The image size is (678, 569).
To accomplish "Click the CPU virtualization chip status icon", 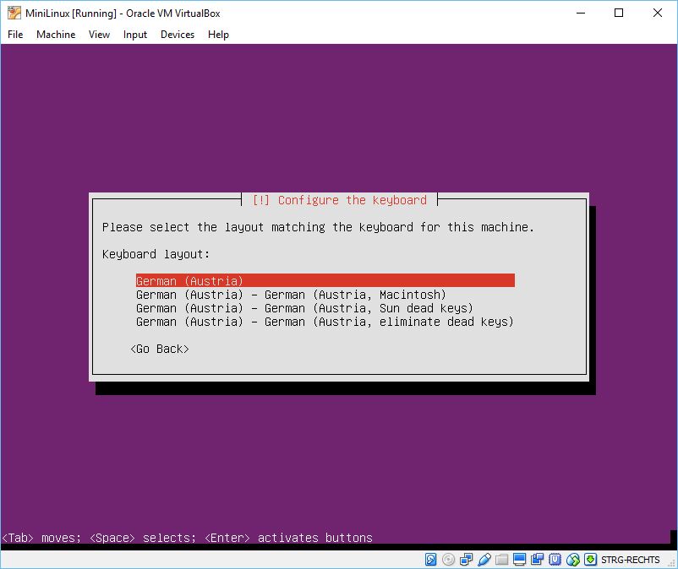I will pos(555,560).
